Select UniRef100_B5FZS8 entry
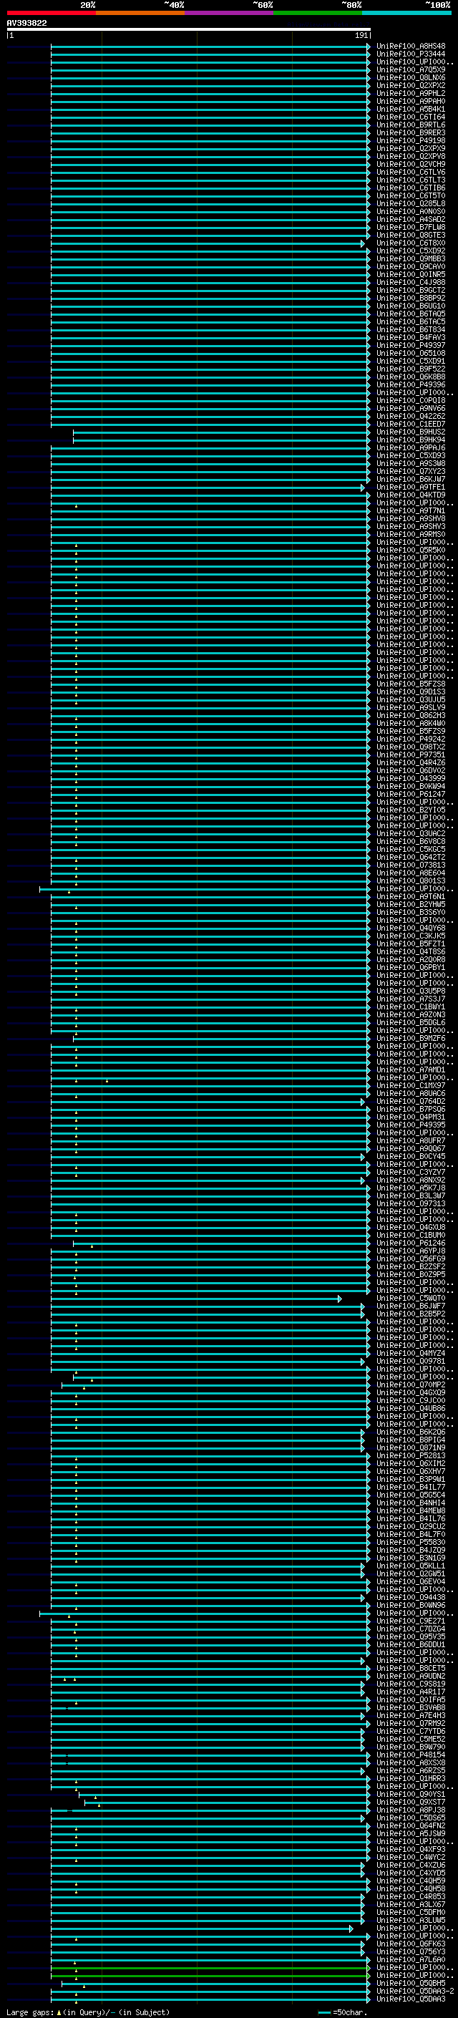Viewport: 458px width, 2018px height. tap(411, 684)
